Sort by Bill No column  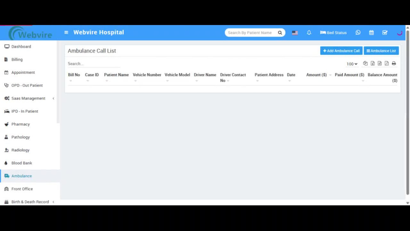tap(74, 75)
